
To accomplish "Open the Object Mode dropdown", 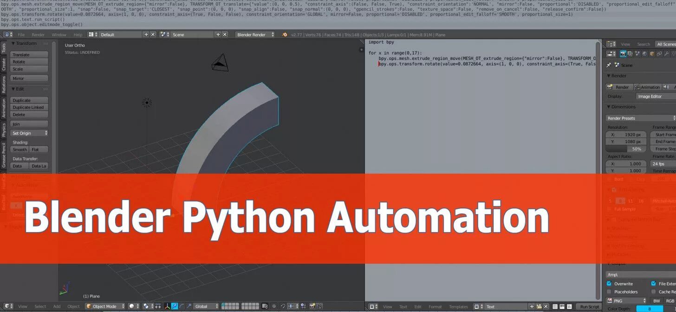I will coord(105,306).
